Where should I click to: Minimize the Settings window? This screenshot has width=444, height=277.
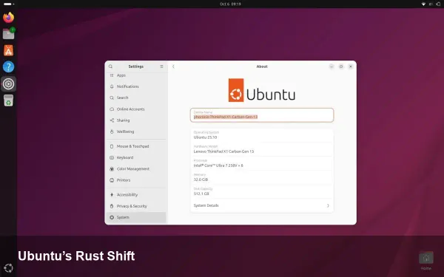(x=332, y=66)
